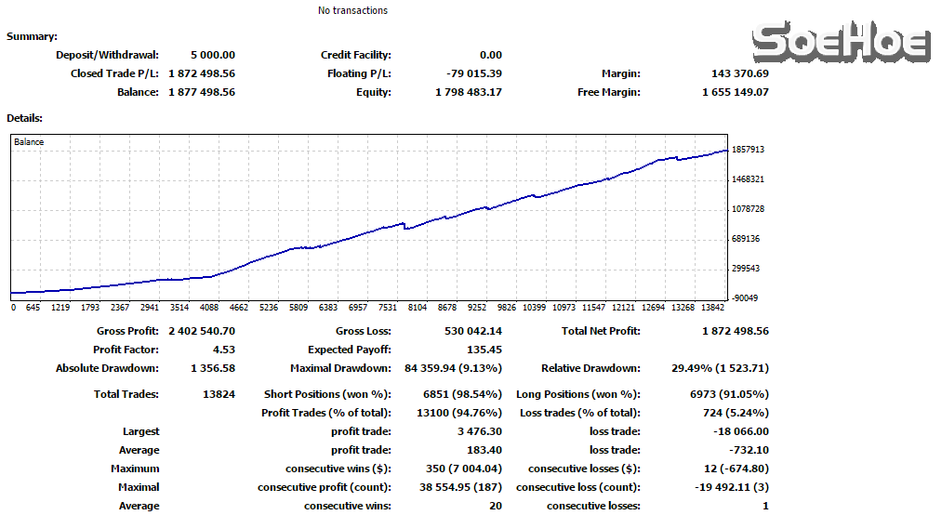Image resolution: width=942 pixels, height=515 pixels.
Task: Click the Margin value 143 370.69
Action: [740, 73]
